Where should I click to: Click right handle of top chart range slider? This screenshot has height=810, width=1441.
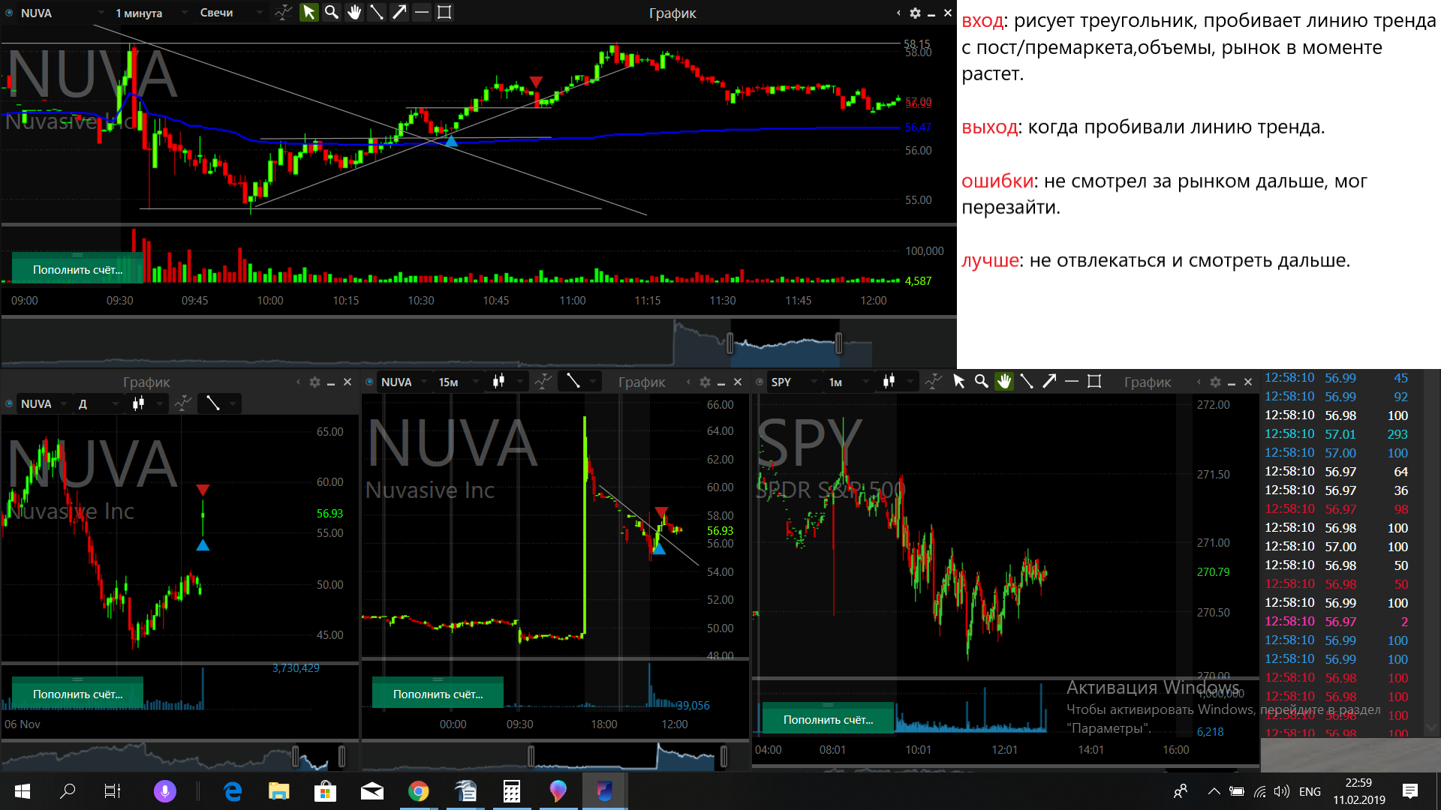(838, 343)
